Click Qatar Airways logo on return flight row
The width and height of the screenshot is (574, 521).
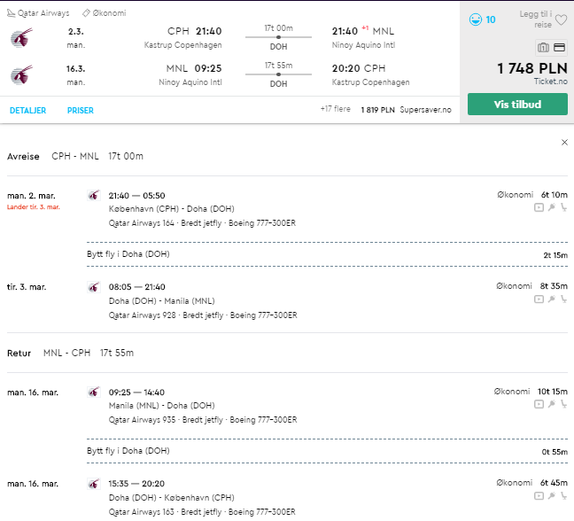pyautogui.click(x=21, y=75)
